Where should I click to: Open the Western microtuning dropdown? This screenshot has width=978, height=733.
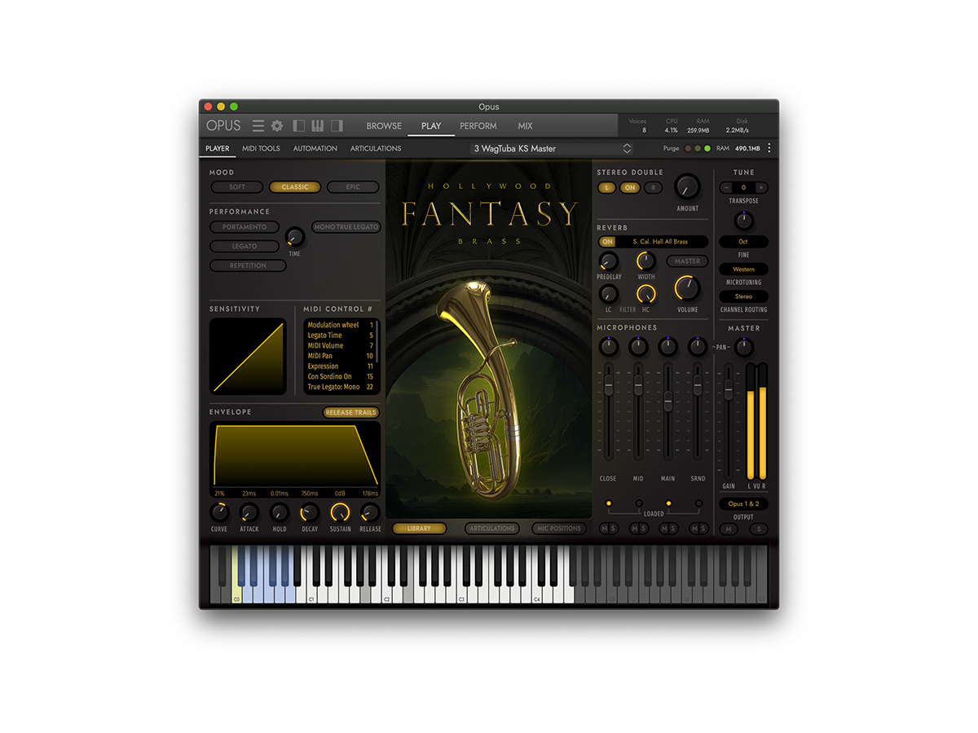743,270
